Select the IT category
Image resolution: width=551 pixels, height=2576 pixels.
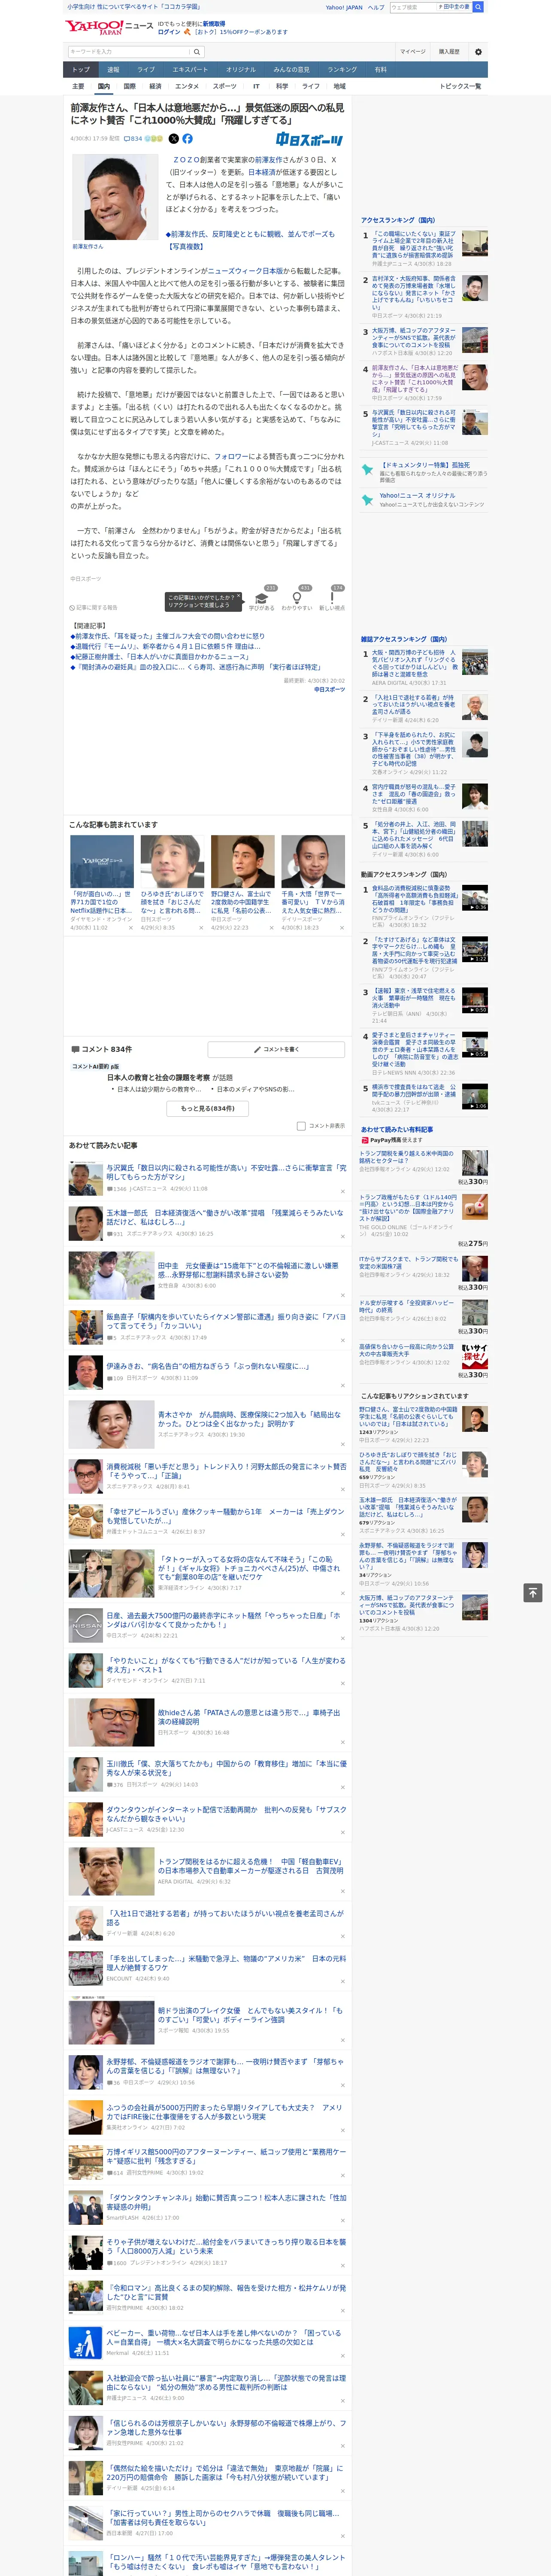pos(256,86)
